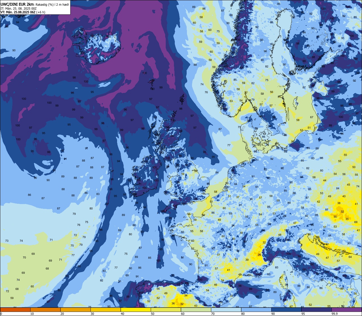362x316 pixels.
Task: Click the humidity value '67' over southern Sweden
Action: (312, 117)
